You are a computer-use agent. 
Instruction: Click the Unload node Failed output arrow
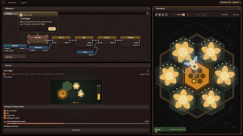click(x=139, y=43)
